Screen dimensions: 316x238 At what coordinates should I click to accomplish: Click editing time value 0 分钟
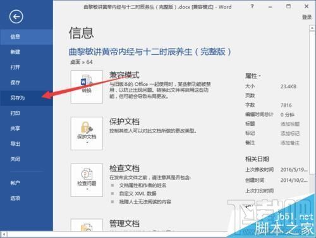pyautogui.click(x=288, y=115)
